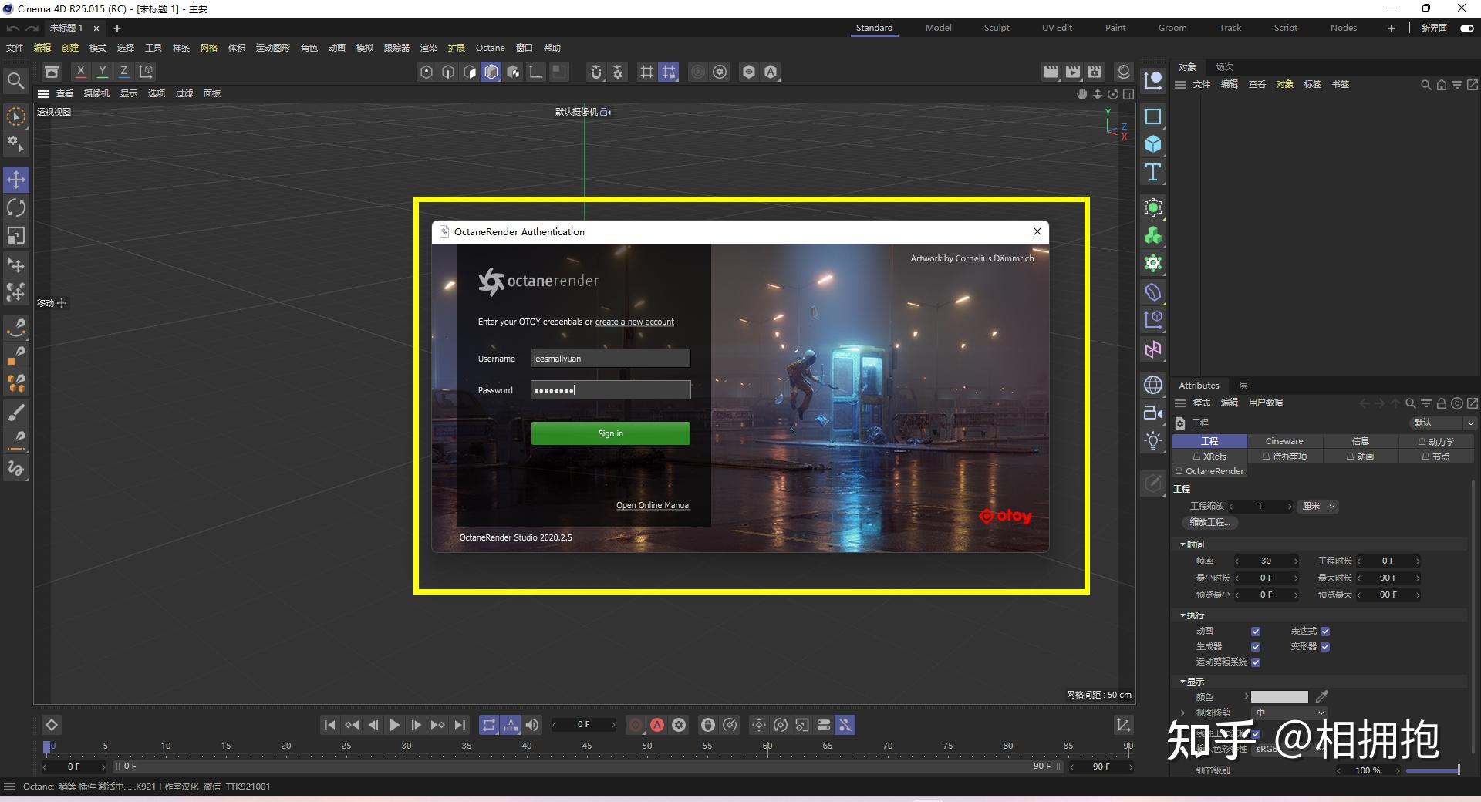The width and height of the screenshot is (1481, 802).
Task: Add a Cube primitive from right palette
Action: coord(1153,144)
